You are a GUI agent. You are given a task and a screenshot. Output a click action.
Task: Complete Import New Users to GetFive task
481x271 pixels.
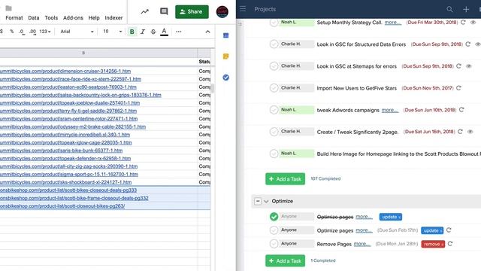tap(274, 88)
